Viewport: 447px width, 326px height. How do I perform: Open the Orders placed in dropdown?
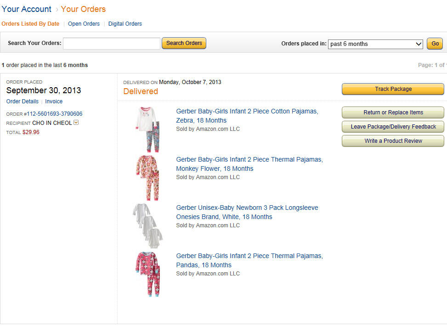pyautogui.click(x=375, y=44)
